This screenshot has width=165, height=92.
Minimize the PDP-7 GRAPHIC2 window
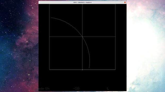(x=122, y=2)
